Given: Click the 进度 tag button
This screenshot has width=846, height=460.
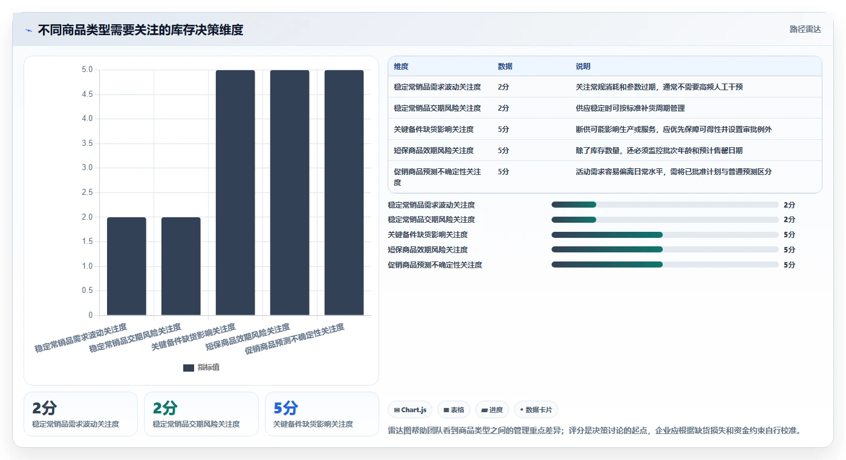Looking at the screenshot, I should coord(492,410).
